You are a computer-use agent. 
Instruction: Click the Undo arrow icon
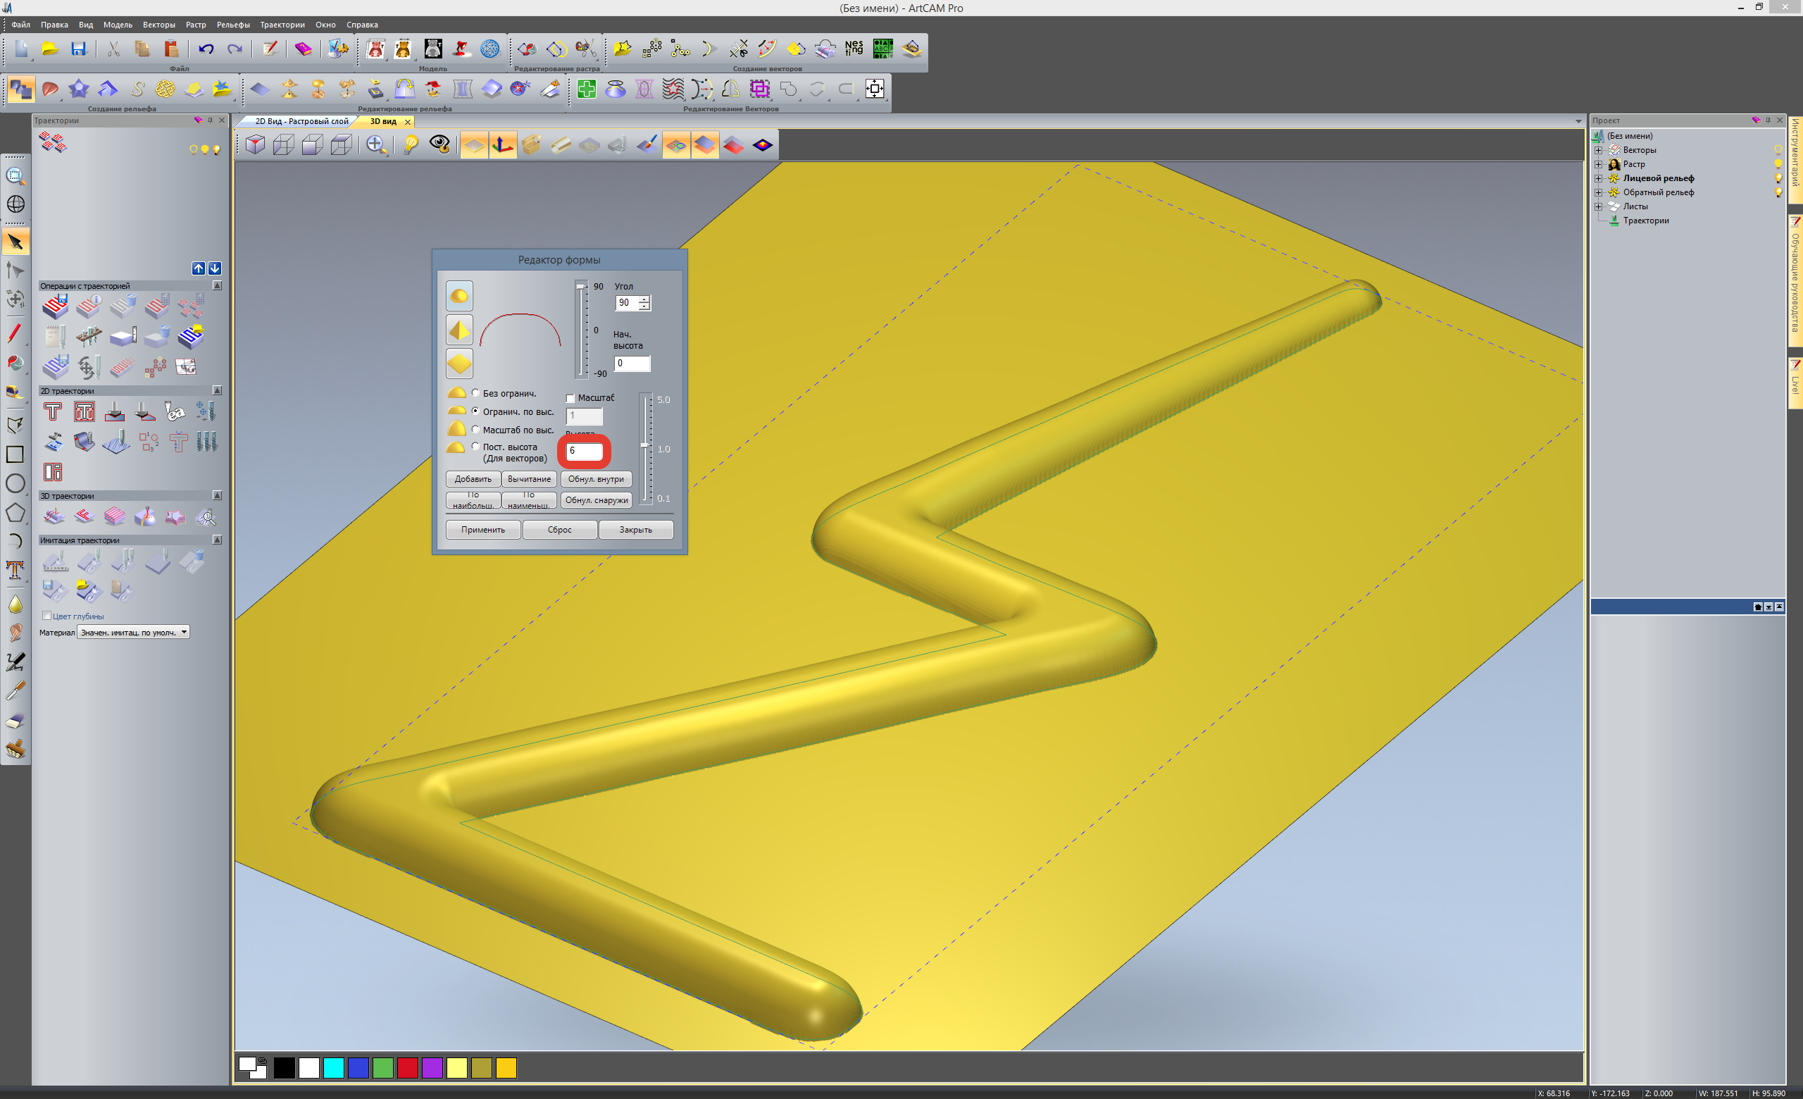[206, 49]
